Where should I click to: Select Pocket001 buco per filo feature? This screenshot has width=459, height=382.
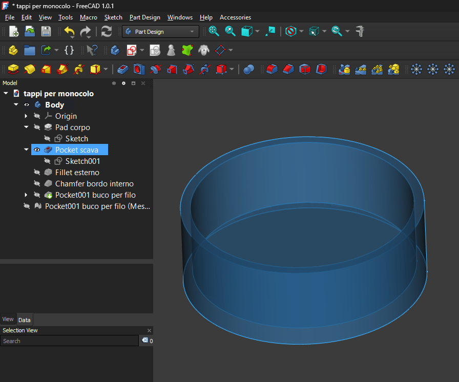pos(95,195)
